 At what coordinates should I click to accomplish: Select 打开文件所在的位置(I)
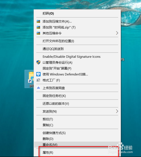[77, 41]
